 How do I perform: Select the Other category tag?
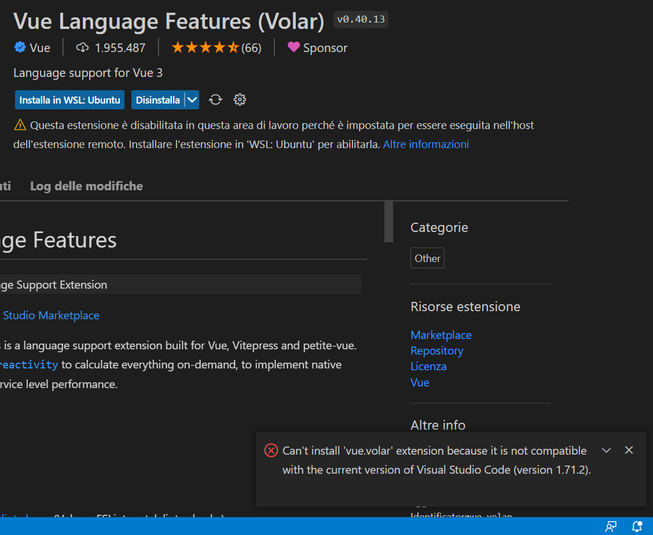[x=427, y=258]
